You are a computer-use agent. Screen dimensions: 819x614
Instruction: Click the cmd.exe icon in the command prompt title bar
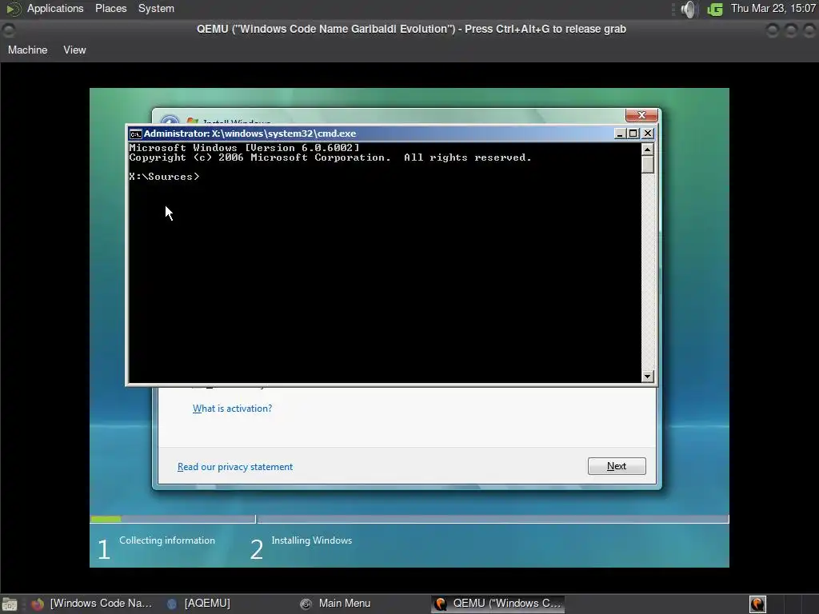(x=136, y=134)
